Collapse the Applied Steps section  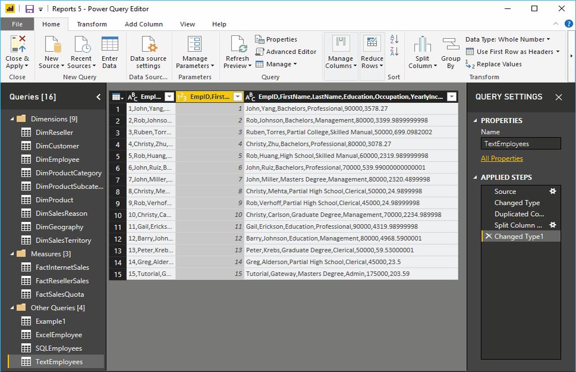pyautogui.click(x=475, y=178)
